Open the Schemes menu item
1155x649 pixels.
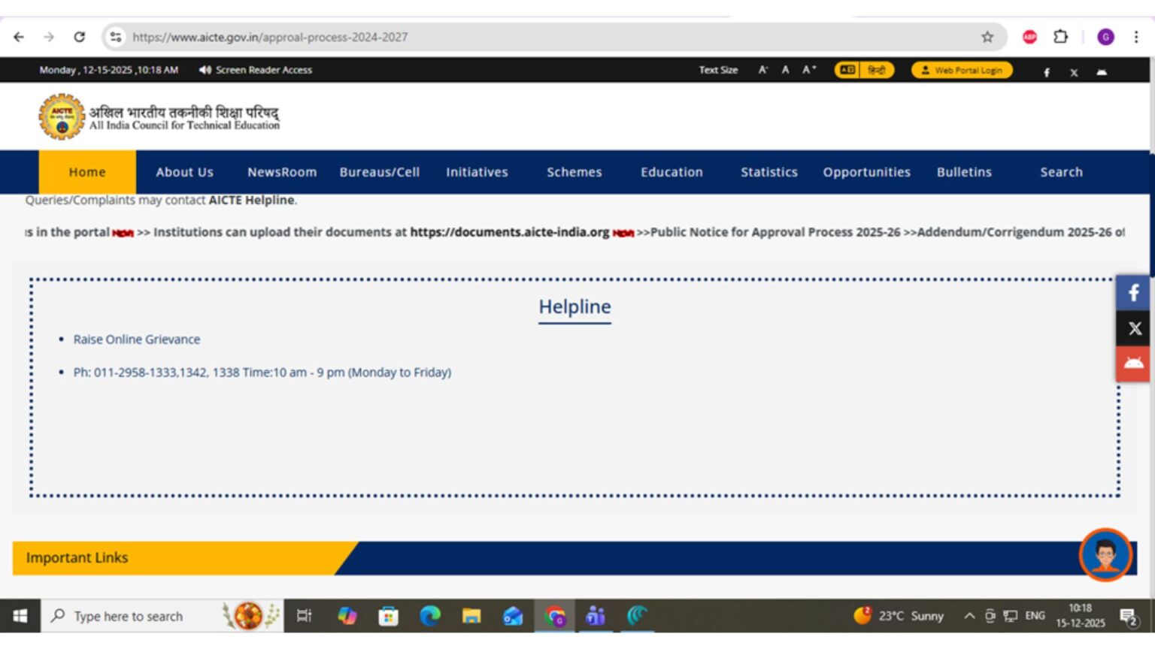tap(574, 172)
